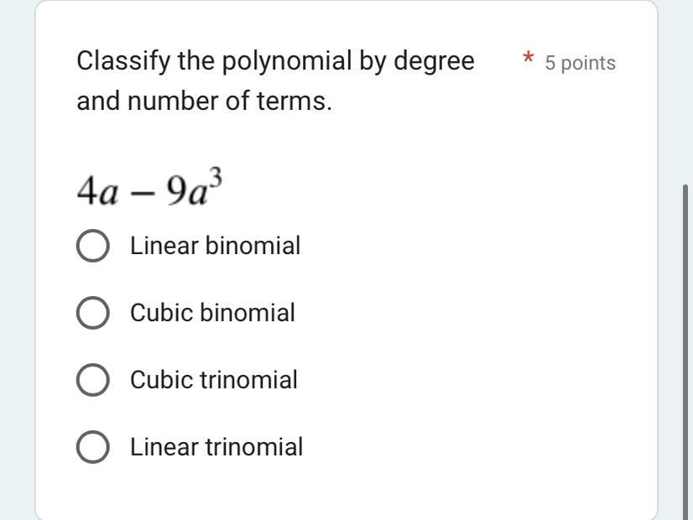The height and width of the screenshot is (520, 693).
Task: Click the red required asterisk
Action: [528, 60]
